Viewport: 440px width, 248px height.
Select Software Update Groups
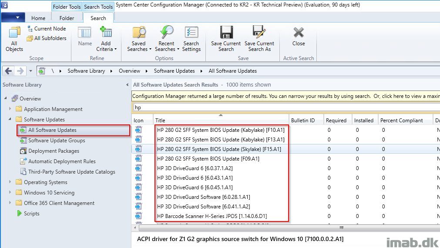57,141
